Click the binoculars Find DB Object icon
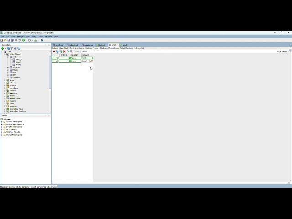 coord(42,40)
